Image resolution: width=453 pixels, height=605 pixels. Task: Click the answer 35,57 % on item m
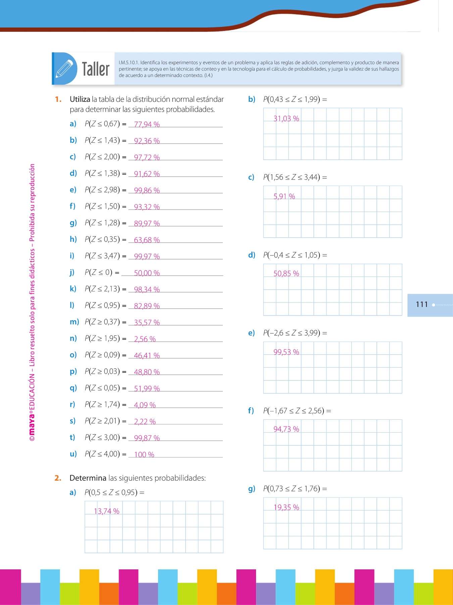coord(147,322)
